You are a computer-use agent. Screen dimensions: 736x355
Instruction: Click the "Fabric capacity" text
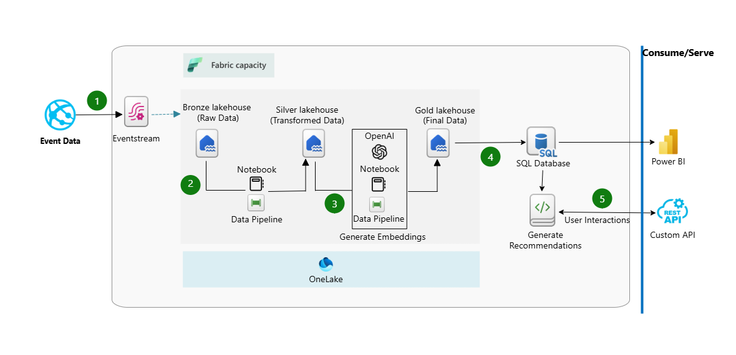[x=238, y=65]
